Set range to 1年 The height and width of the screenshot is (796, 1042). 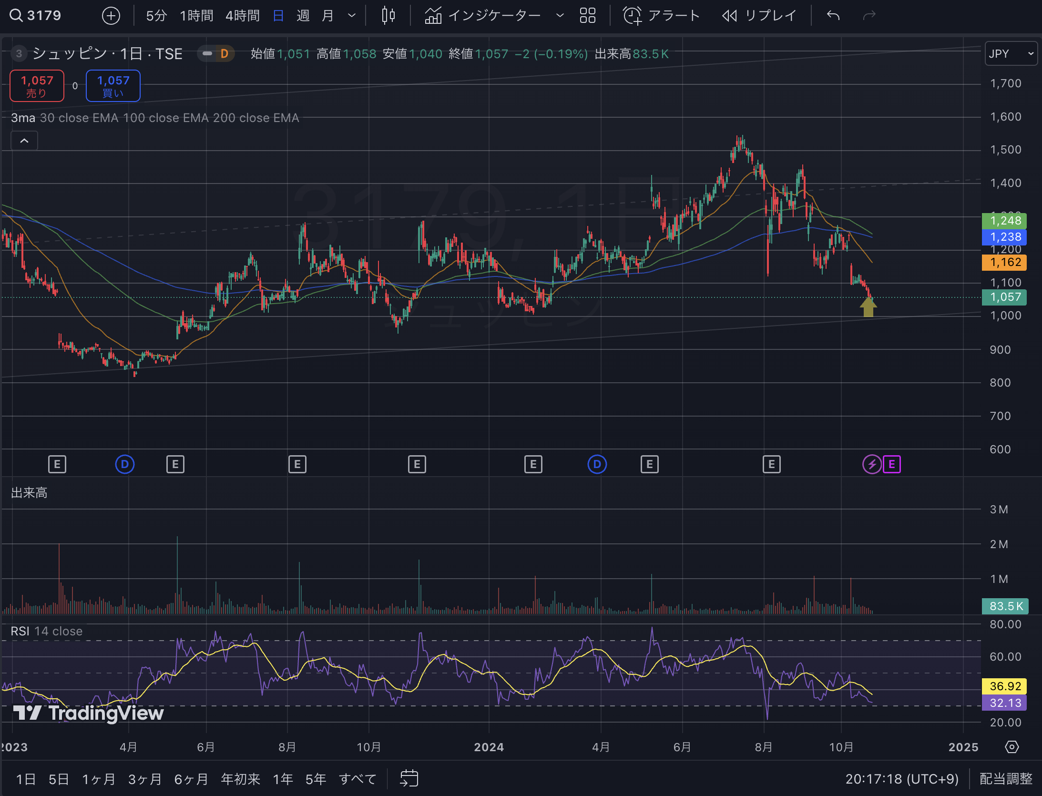pyautogui.click(x=283, y=779)
